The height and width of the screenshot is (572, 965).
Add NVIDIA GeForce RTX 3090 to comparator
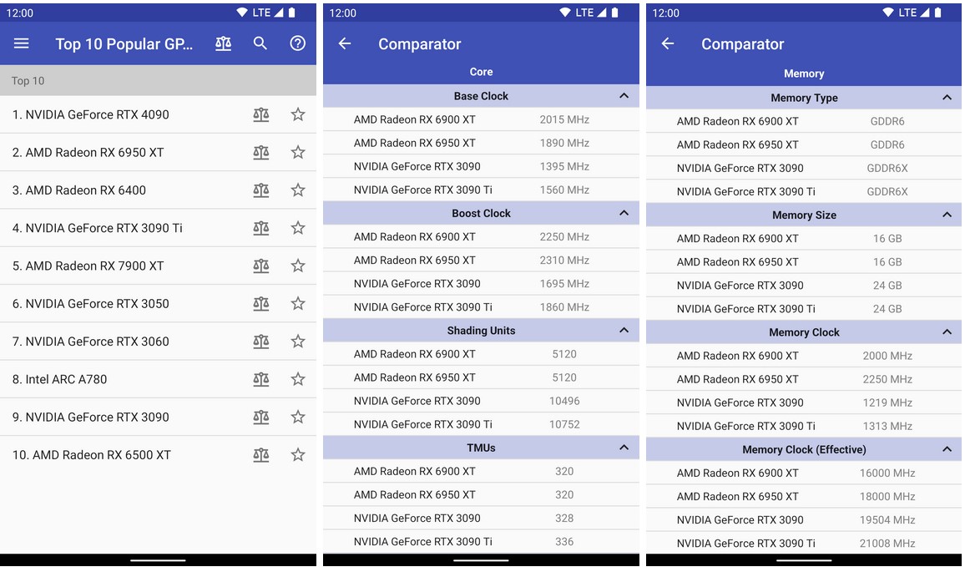pyautogui.click(x=261, y=418)
